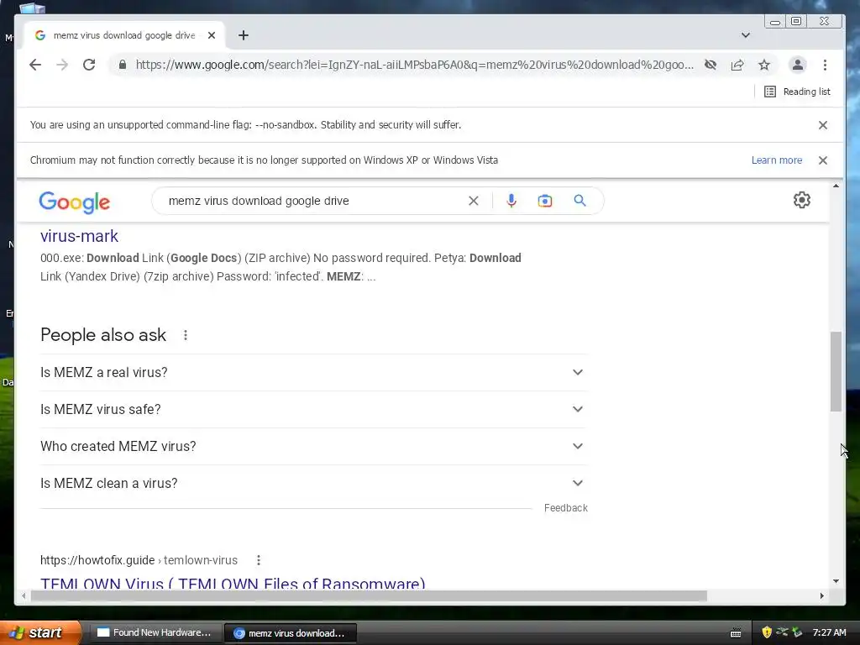The image size is (860, 645).
Task: Open the share page icon in the address bar
Action: (737, 65)
